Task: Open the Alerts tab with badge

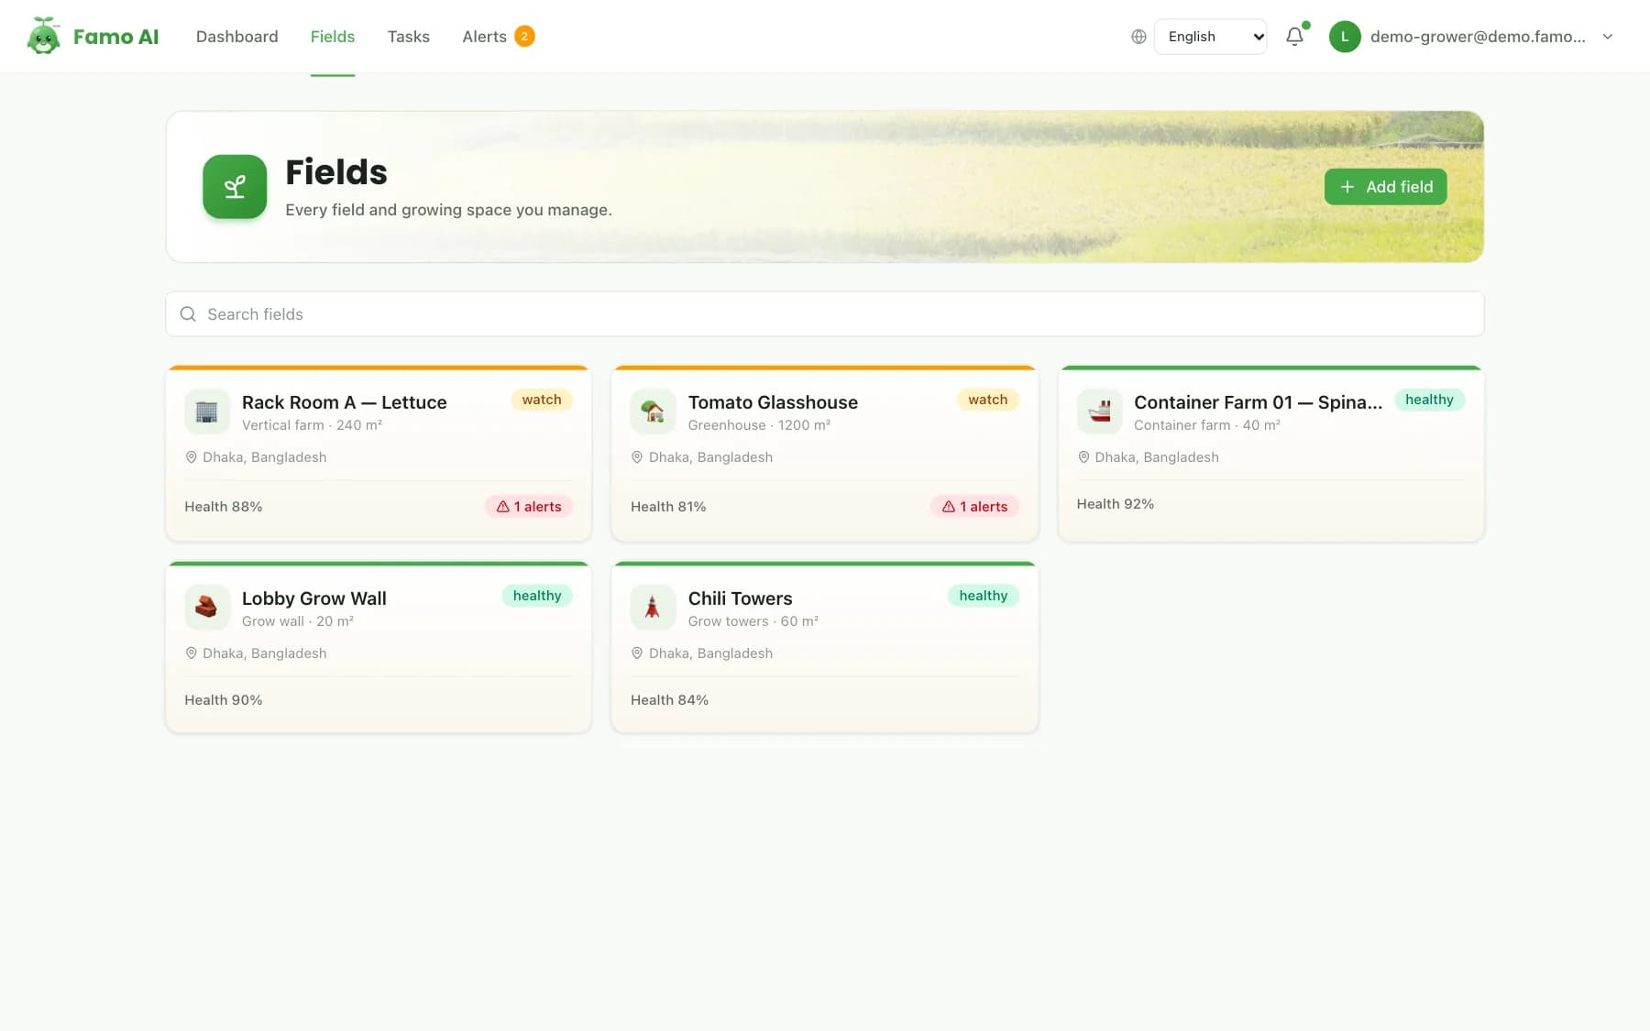Action: [x=498, y=37]
